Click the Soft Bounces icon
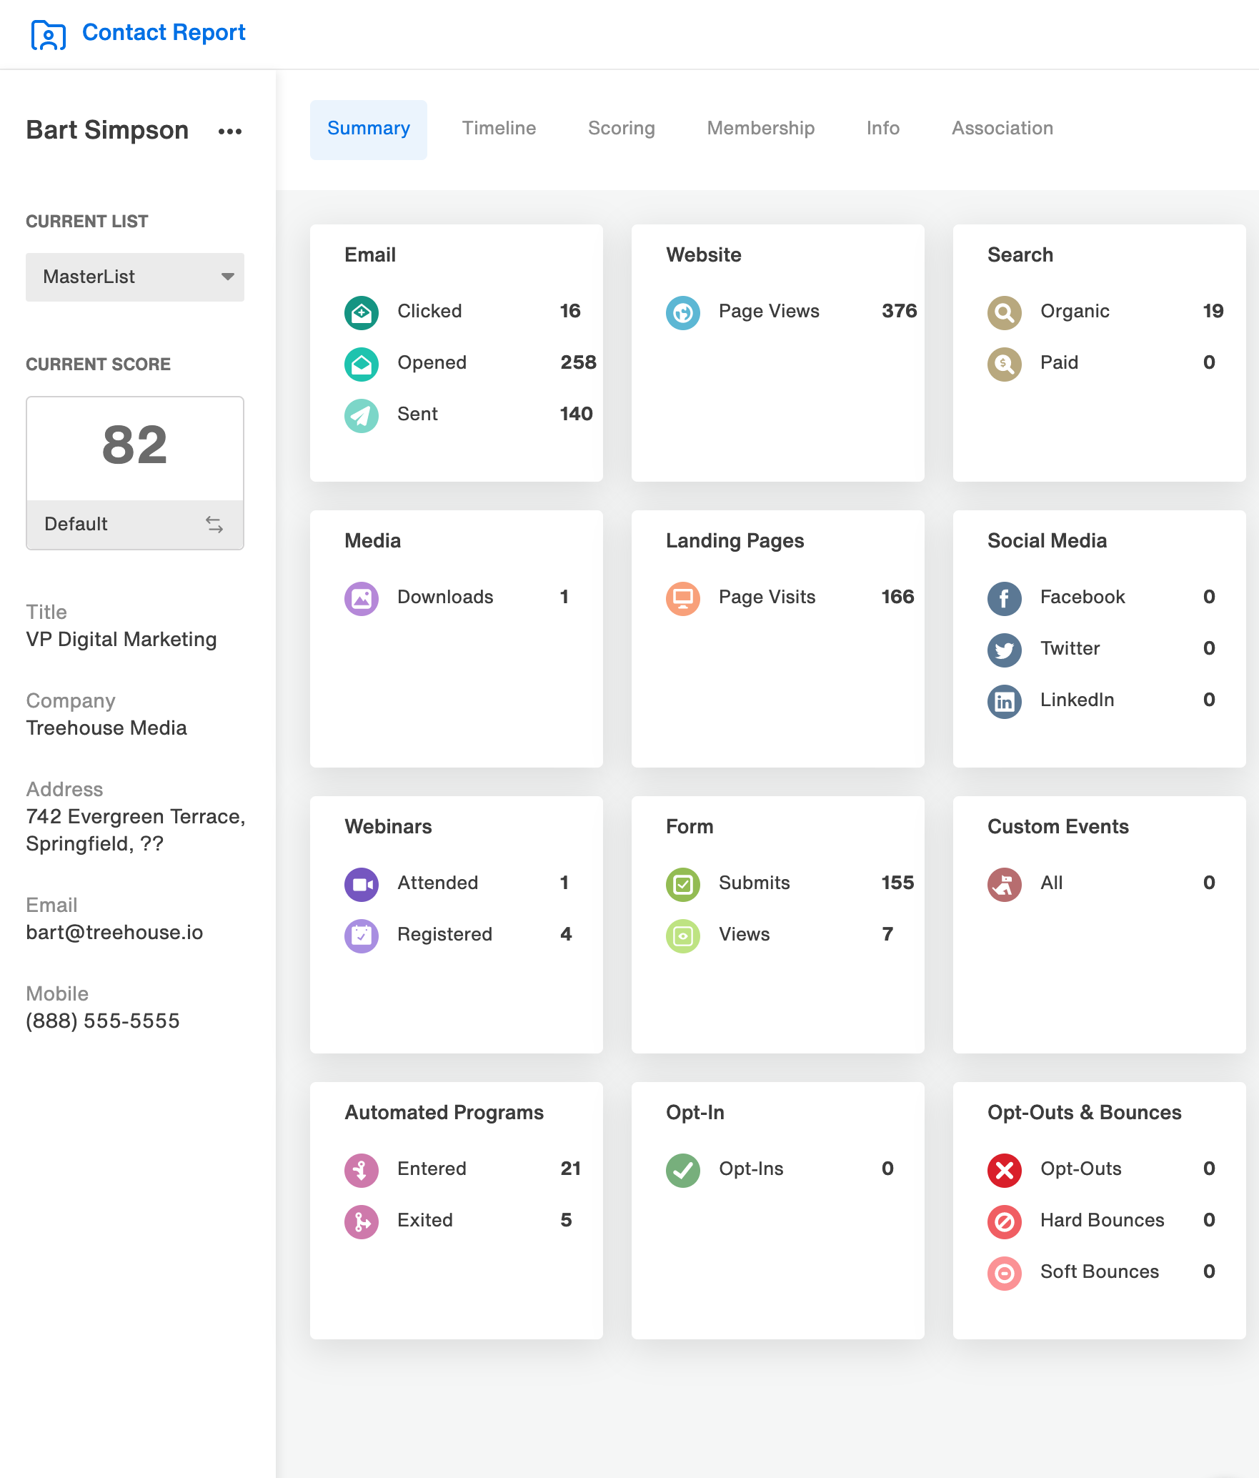The height and width of the screenshot is (1478, 1259). [x=1005, y=1273]
